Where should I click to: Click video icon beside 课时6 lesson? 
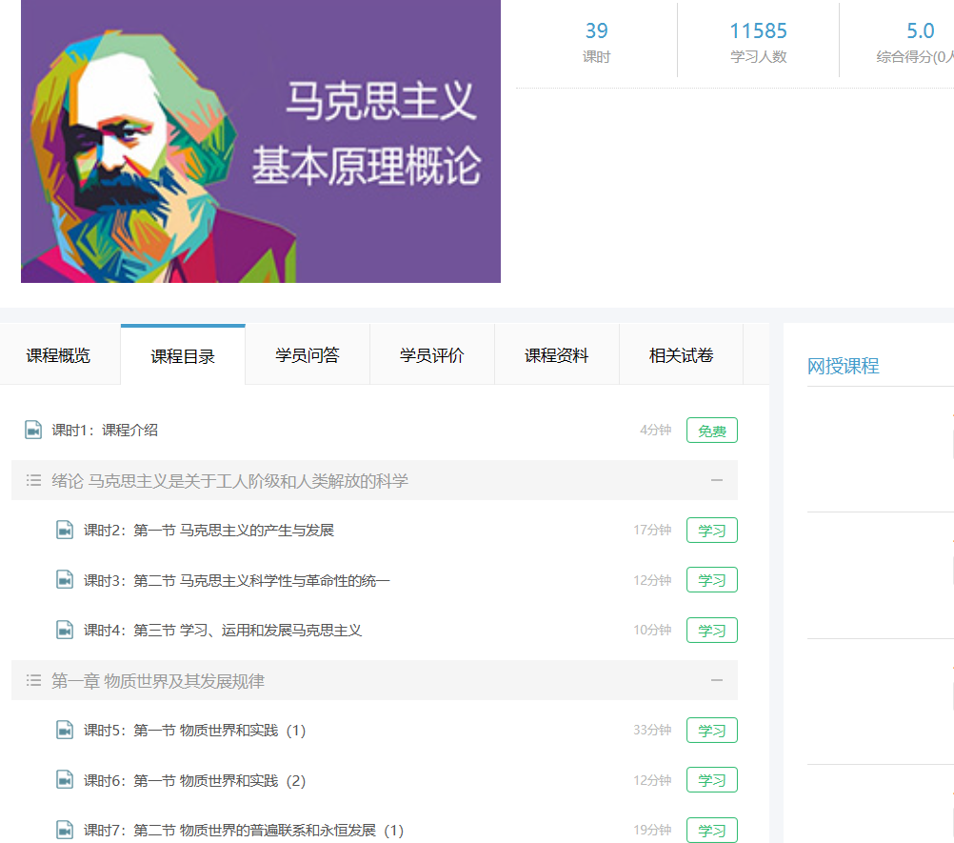(65, 779)
